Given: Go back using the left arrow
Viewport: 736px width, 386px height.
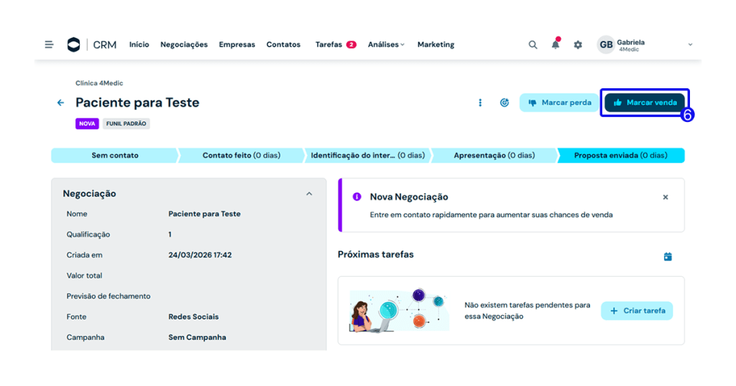Looking at the screenshot, I should [x=60, y=103].
